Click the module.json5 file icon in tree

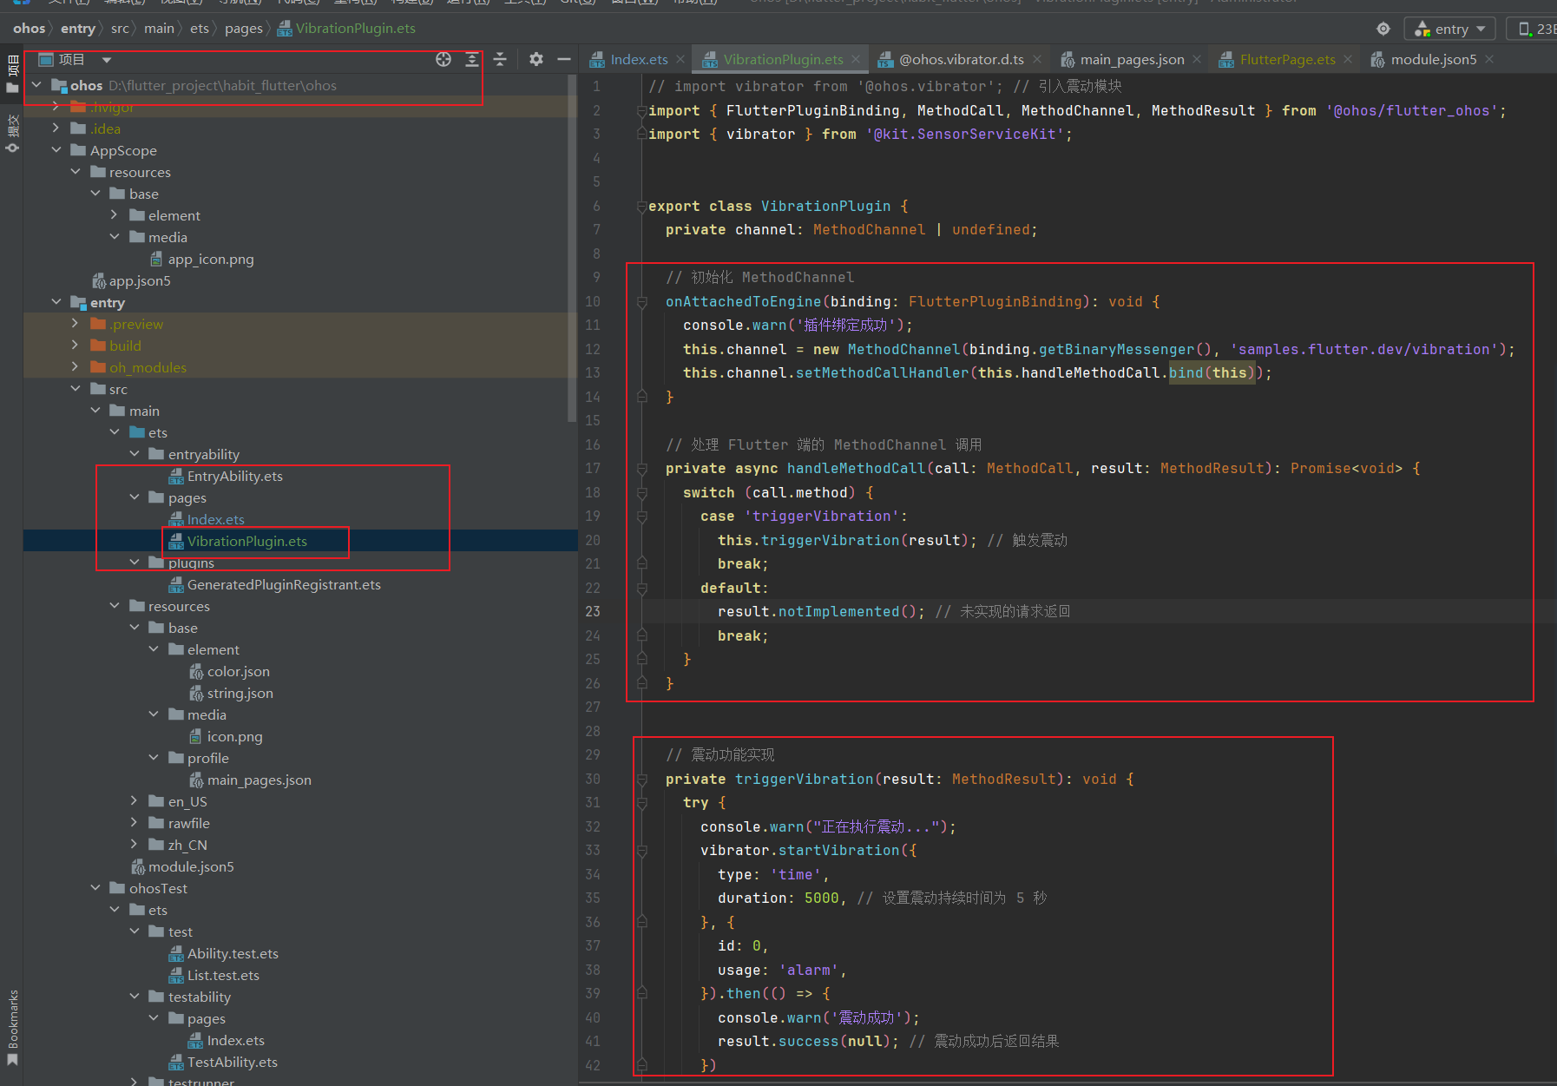coord(137,866)
